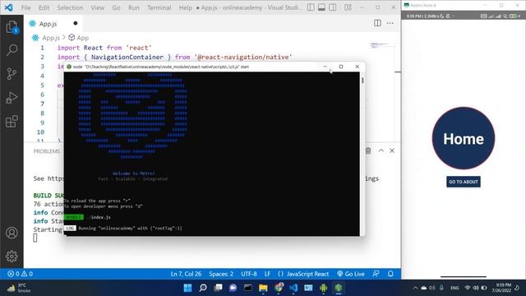This screenshot has height=296, width=526.
Task: Open Chrome from the taskbar
Action: tap(279, 288)
